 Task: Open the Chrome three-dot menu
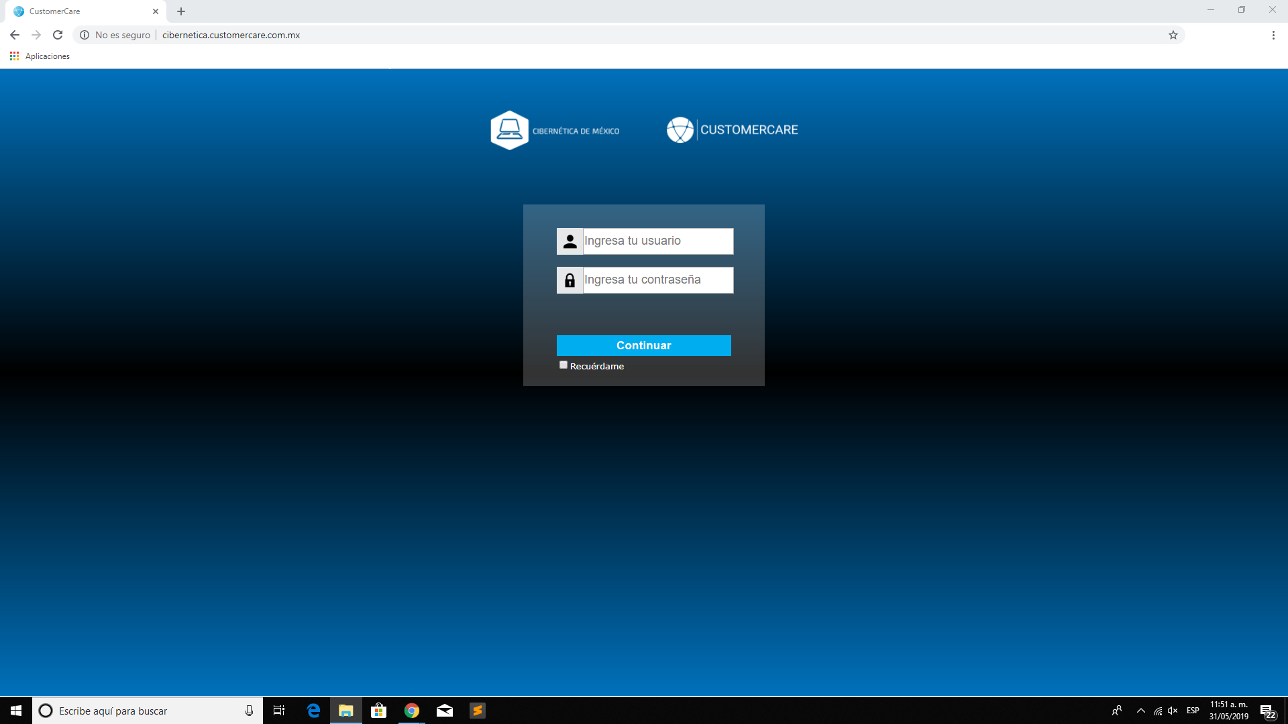[x=1273, y=35]
